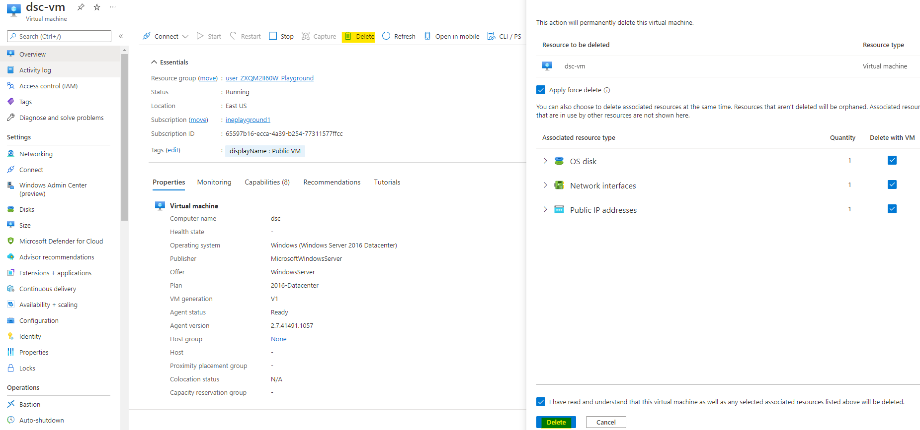
Task: Click the Stop VM square icon
Action: (273, 36)
